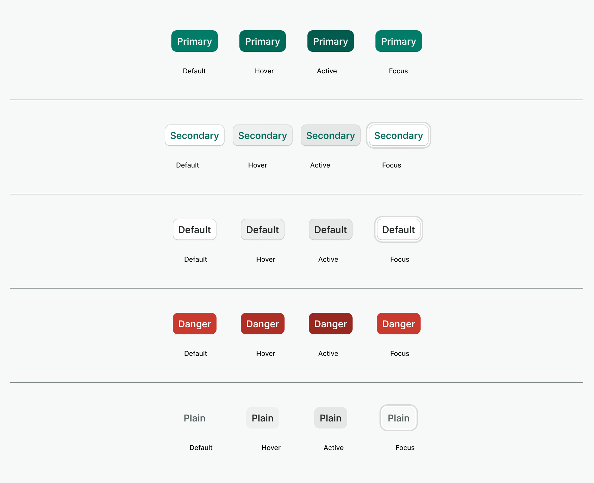Select the hover-state Default button
Image resolution: width=594 pixels, height=483 pixels.
pyautogui.click(x=262, y=229)
